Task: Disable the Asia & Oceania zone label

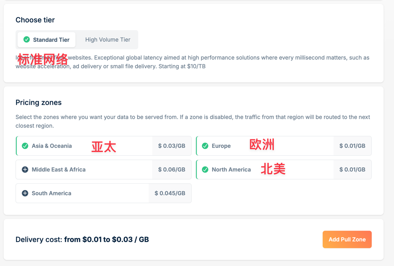Action: [x=52, y=146]
